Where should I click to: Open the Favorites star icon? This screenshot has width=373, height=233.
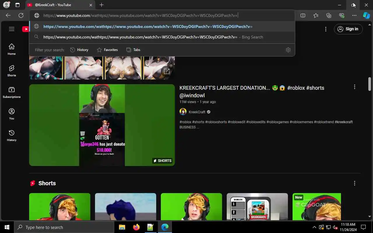click(316, 15)
